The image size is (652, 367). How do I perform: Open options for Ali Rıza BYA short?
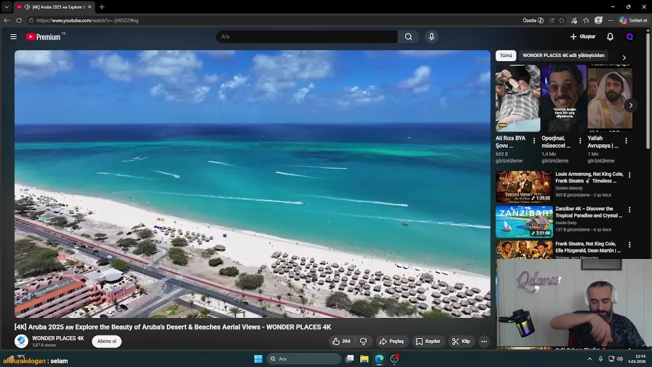pos(534,141)
